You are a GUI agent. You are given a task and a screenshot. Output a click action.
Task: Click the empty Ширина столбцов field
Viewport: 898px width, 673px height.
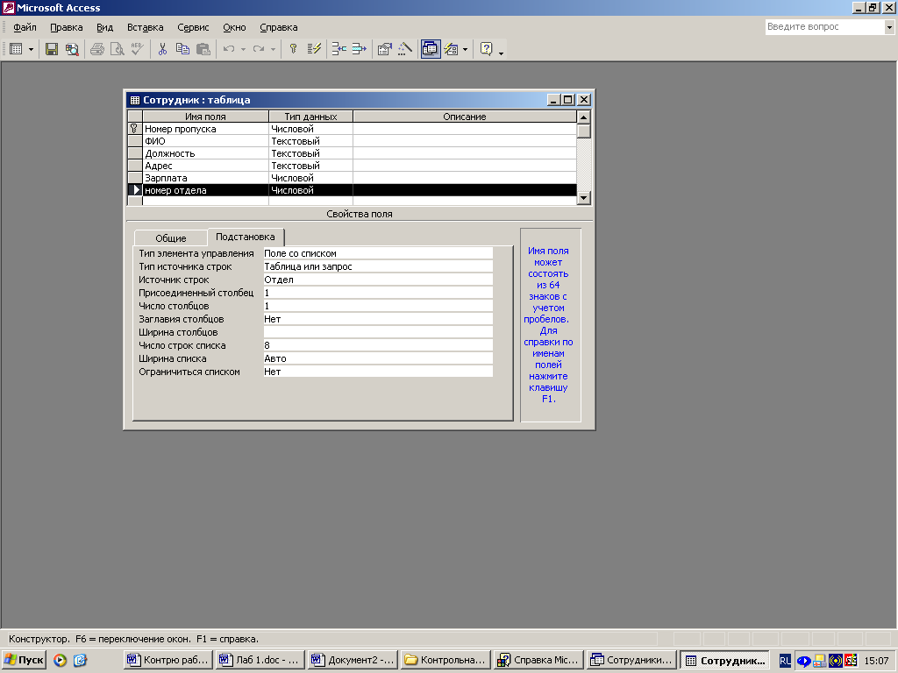click(x=377, y=332)
